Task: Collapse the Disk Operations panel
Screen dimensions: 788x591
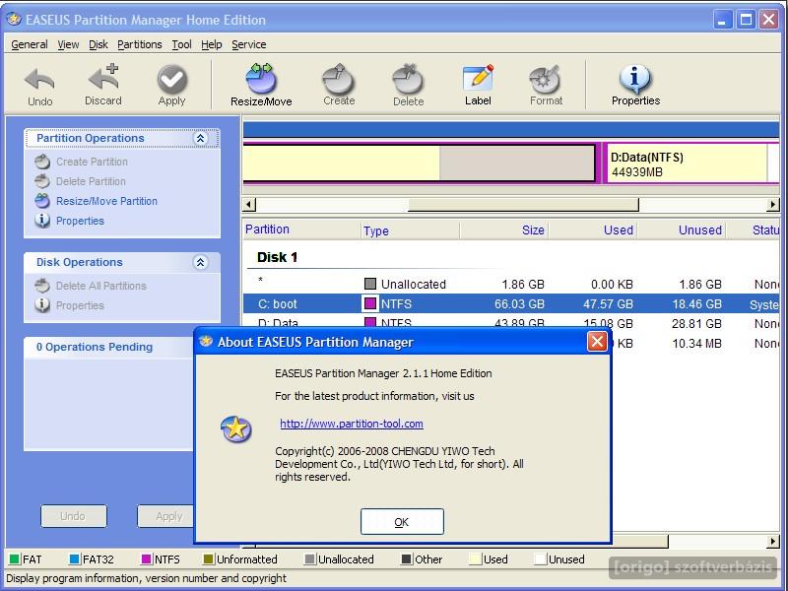Action: [201, 262]
